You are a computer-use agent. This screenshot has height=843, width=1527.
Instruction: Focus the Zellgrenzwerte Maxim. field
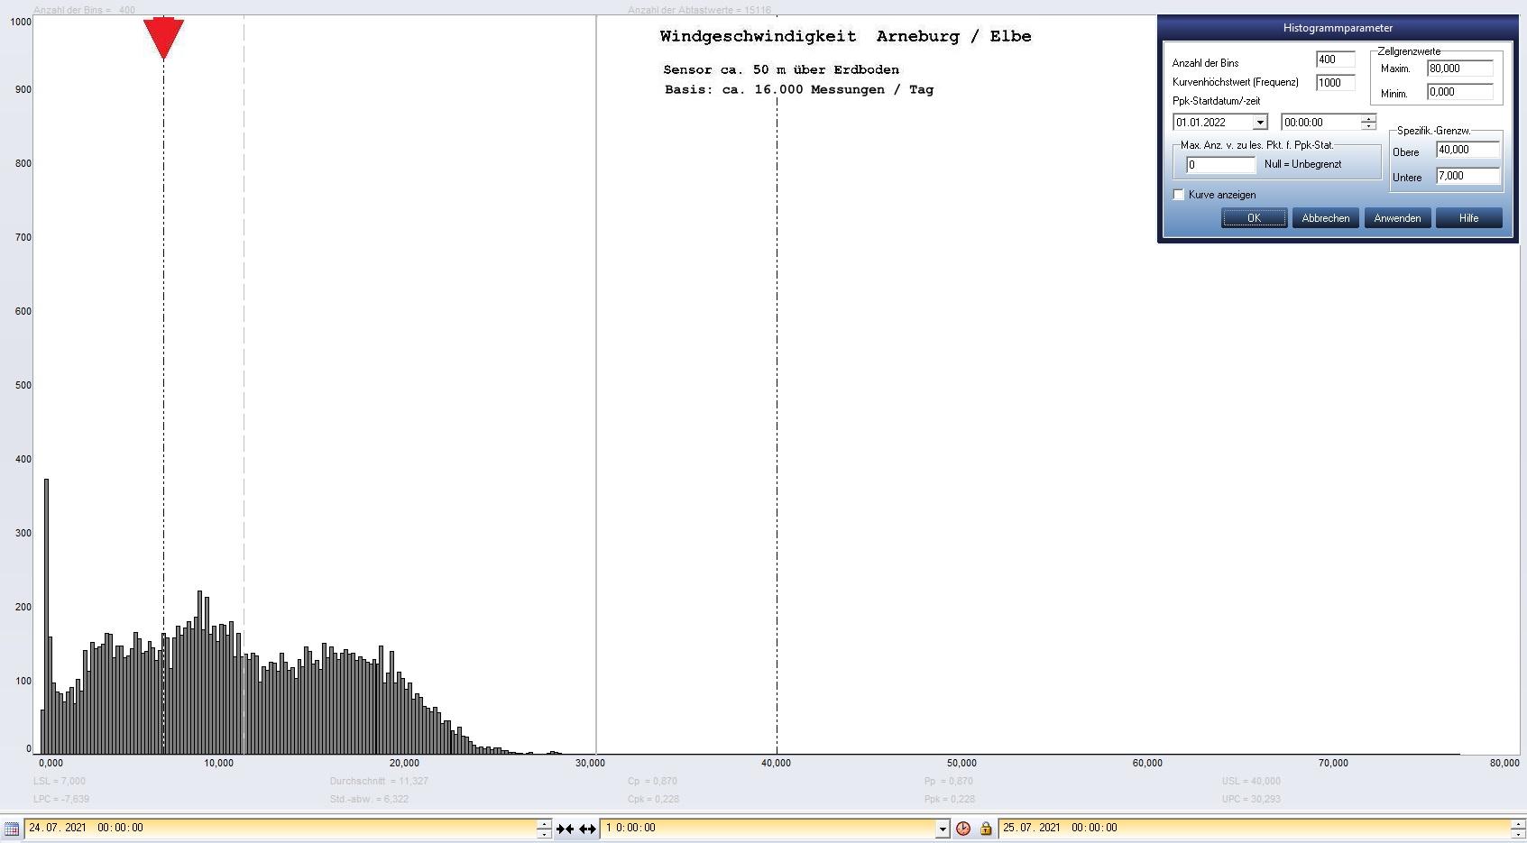click(1460, 69)
